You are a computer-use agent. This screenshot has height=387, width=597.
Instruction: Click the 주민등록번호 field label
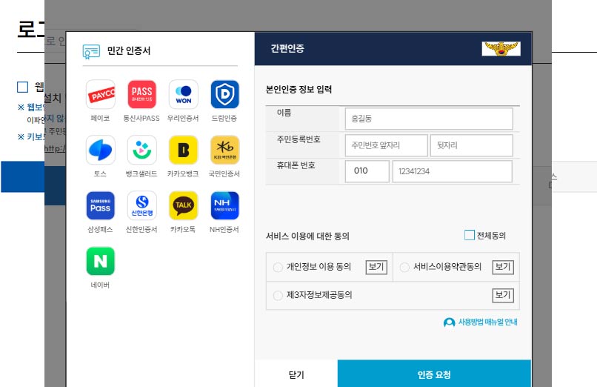298,139
